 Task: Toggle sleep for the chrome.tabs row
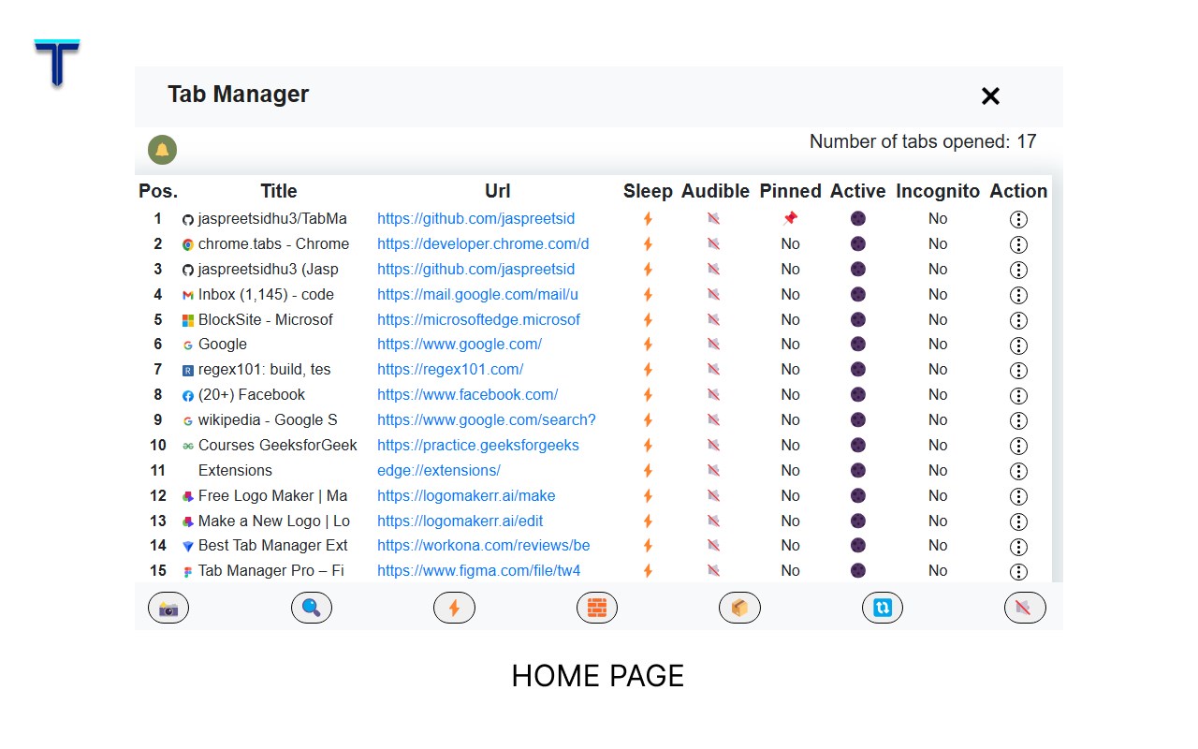coord(648,244)
